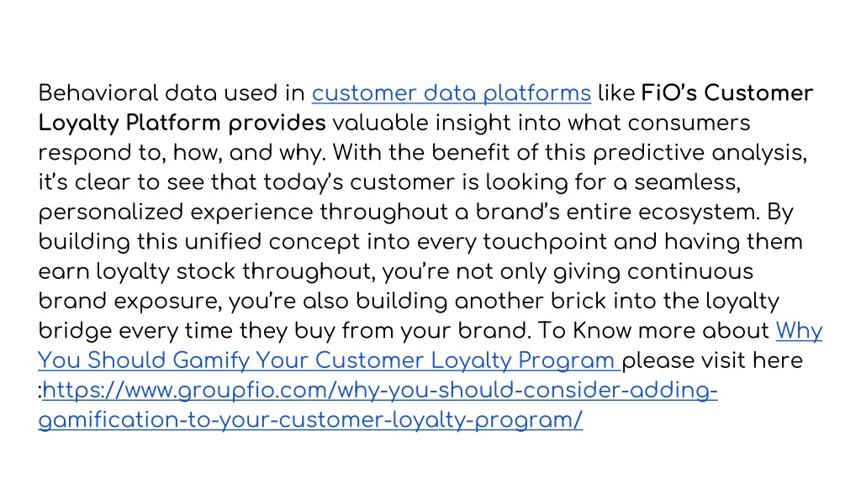861x484 pixels.
Task: Click the phrase 'predictive analysis'
Action: pos(698,153)
